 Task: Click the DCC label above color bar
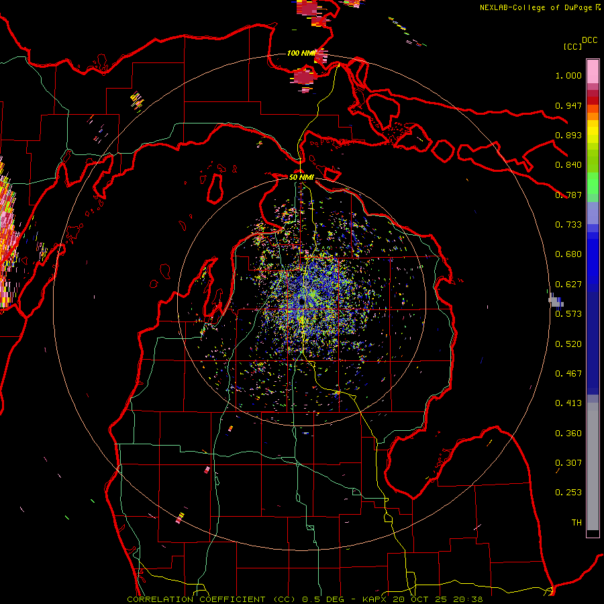[589, 40]
